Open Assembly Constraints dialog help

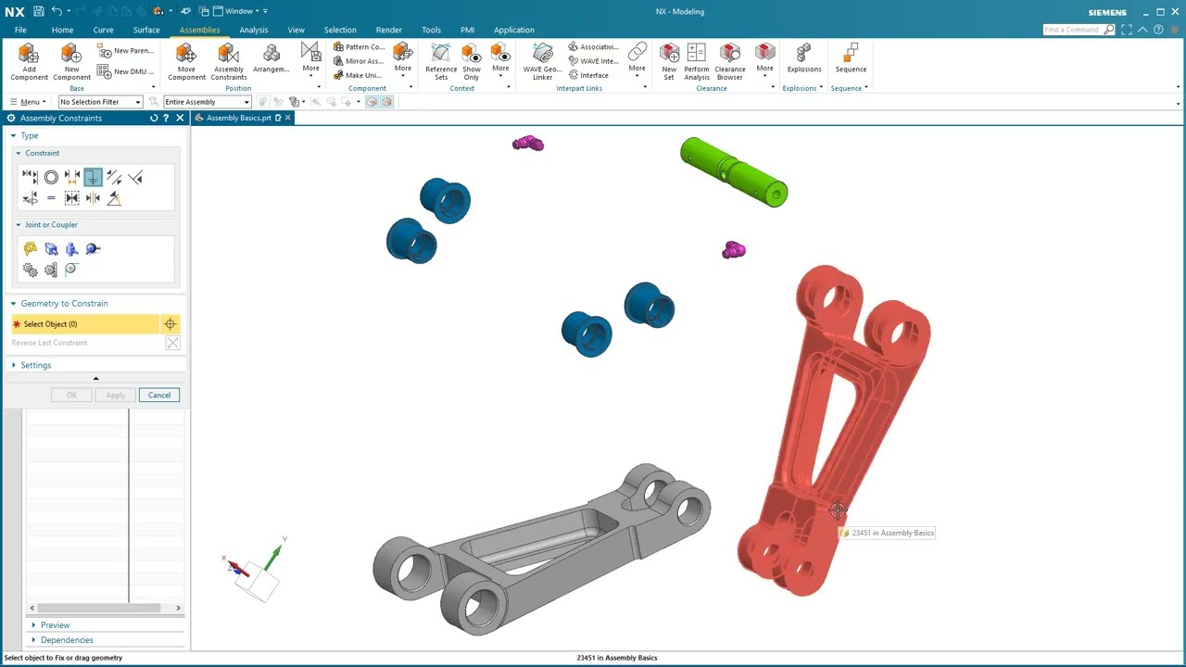(x=166, y=118)
